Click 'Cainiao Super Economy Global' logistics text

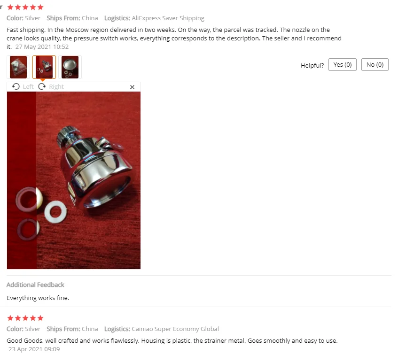(x=175, y=329)
